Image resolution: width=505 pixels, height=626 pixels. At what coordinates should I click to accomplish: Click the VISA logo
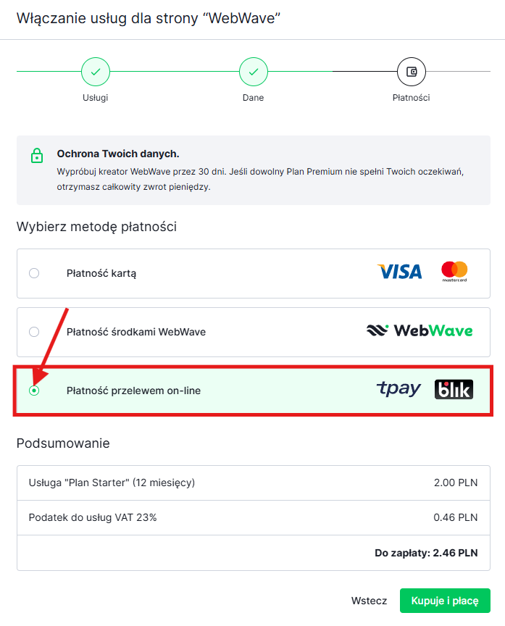399,272
